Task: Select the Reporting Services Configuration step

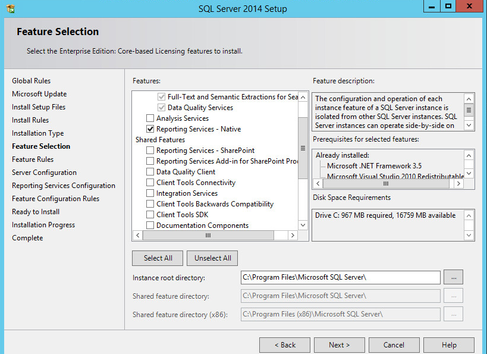Action: point(64,186)
